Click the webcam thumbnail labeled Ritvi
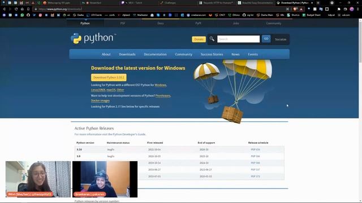 point(38,179)
